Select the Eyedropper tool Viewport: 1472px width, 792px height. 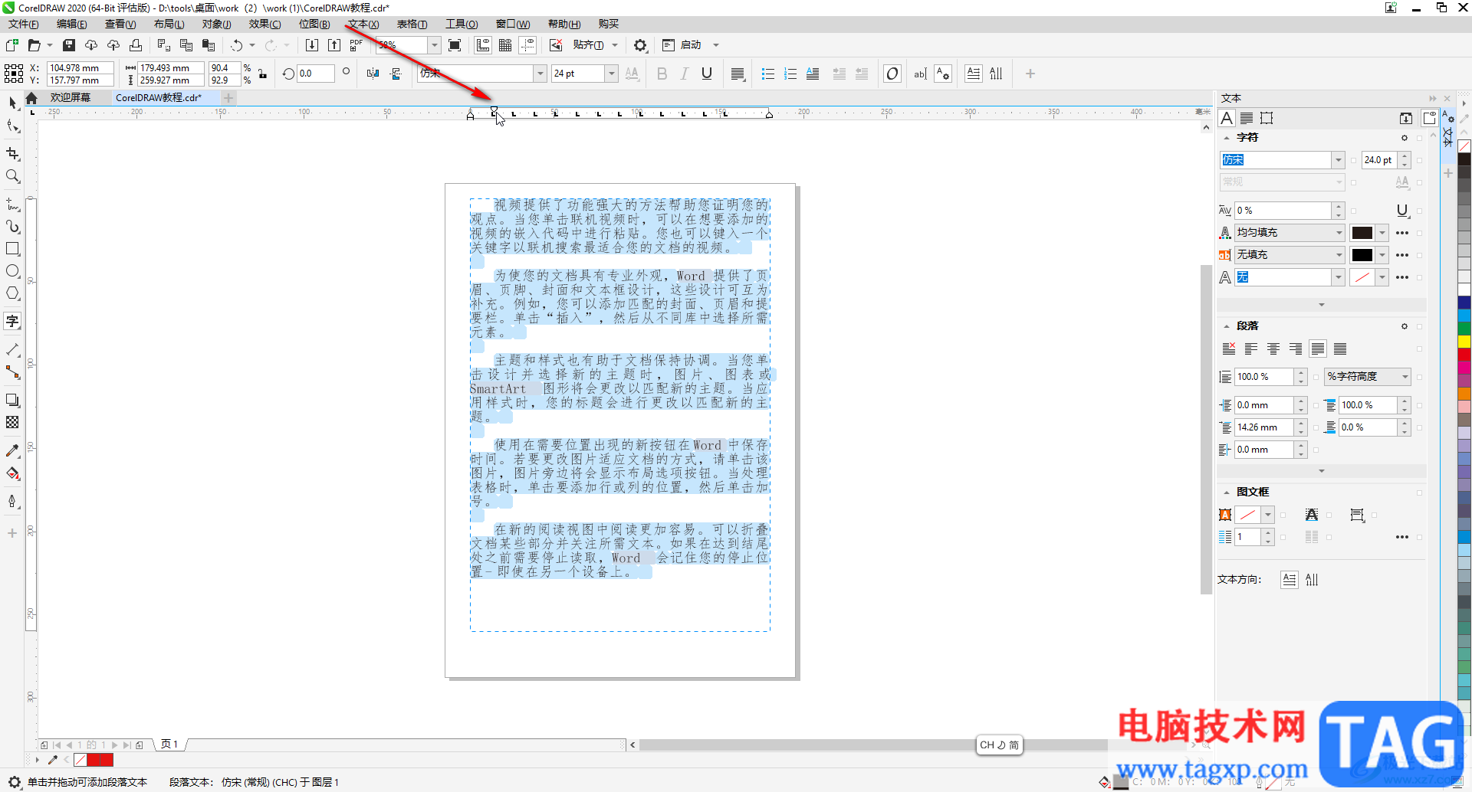pos(12,451)
